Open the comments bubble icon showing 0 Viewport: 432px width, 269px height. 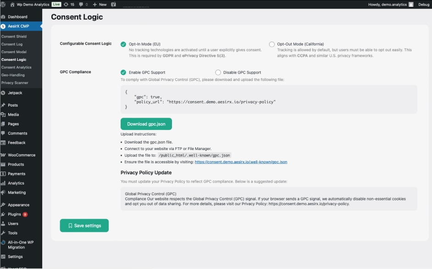click(x=81, y=5)
